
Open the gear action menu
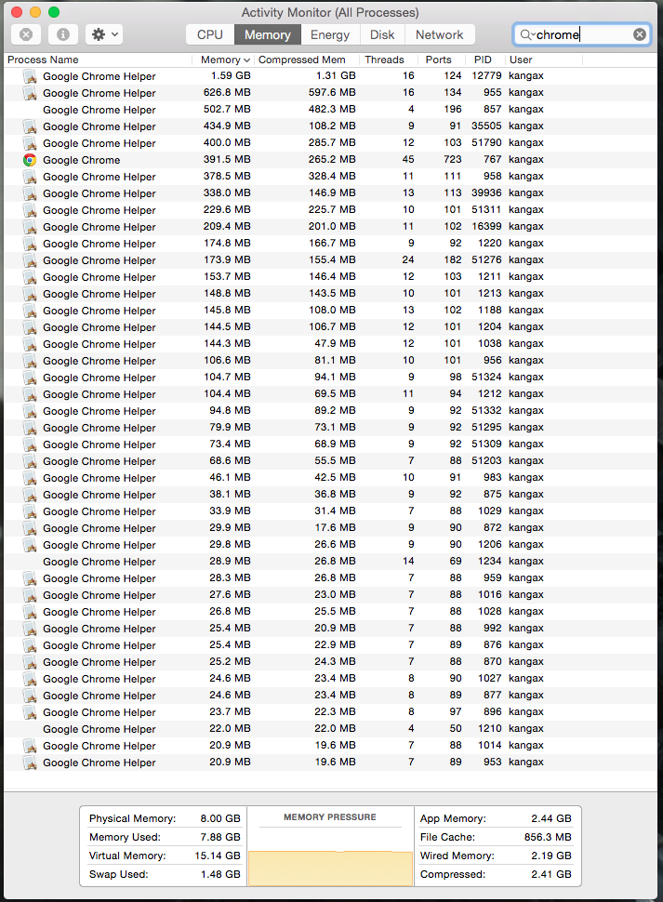tap(104, 34)
